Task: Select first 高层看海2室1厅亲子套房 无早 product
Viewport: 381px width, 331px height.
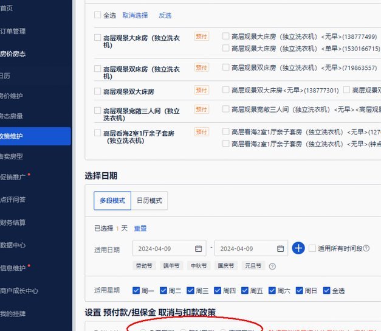Action: (x=225, y=131)
